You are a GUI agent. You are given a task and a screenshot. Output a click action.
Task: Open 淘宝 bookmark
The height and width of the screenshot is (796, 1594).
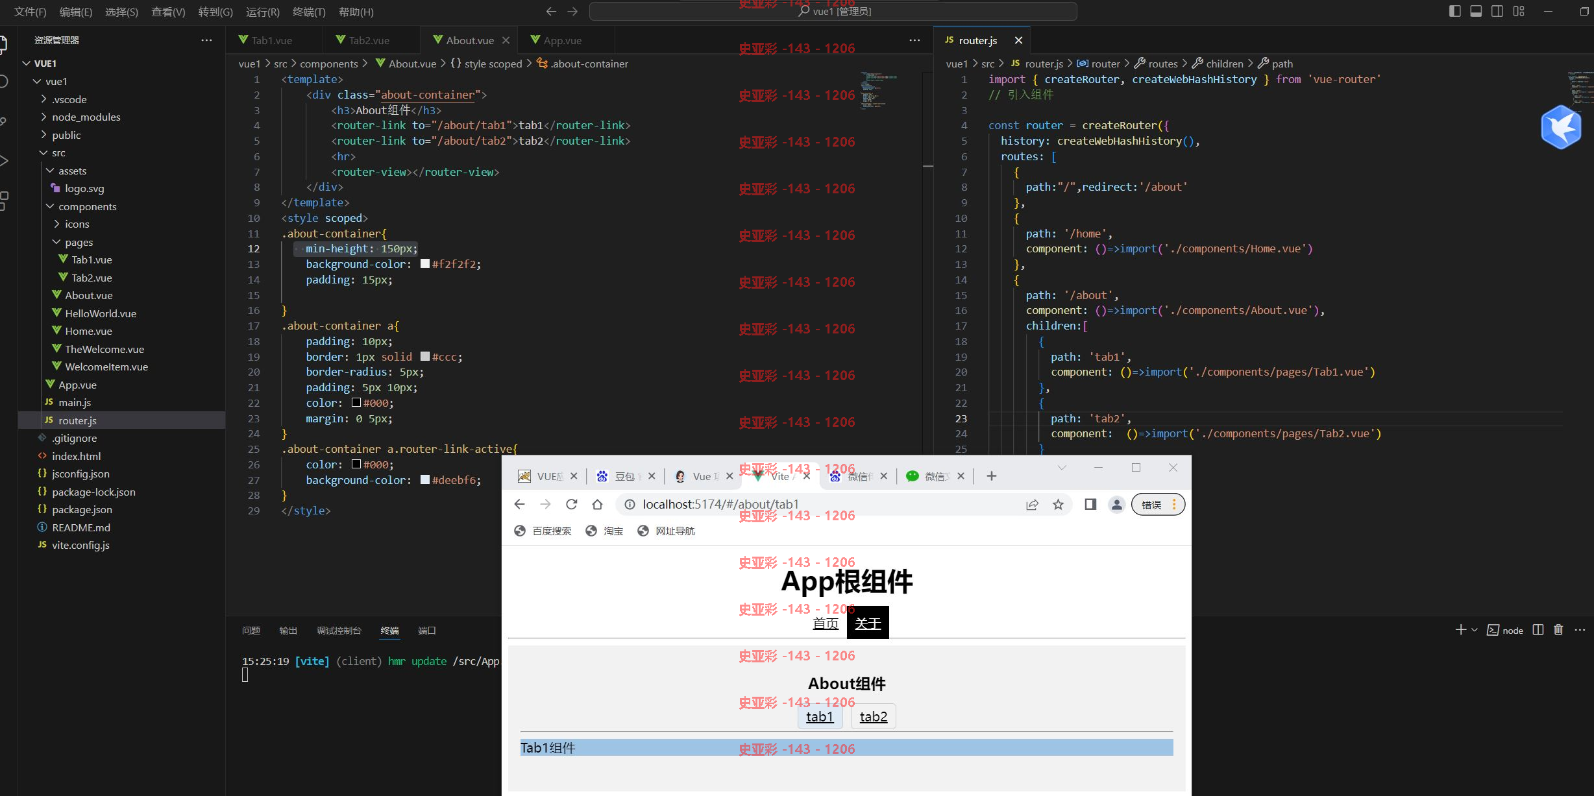(604, 531)
